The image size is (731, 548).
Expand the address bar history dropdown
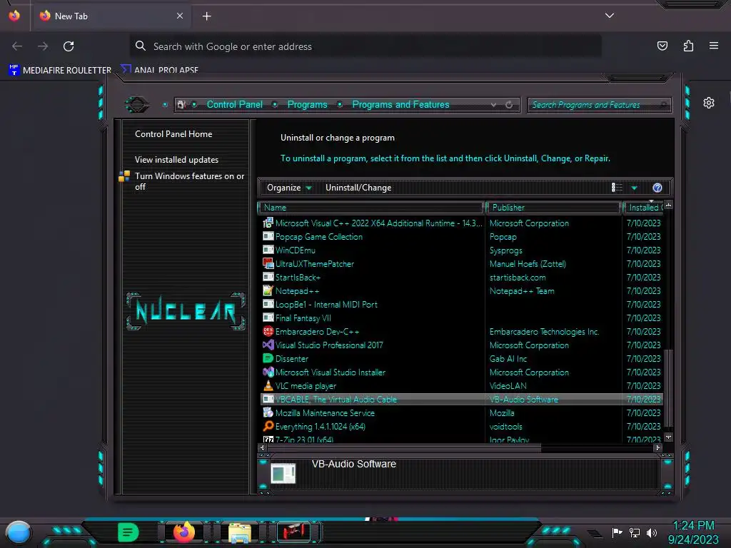click(x=493, y=105)
